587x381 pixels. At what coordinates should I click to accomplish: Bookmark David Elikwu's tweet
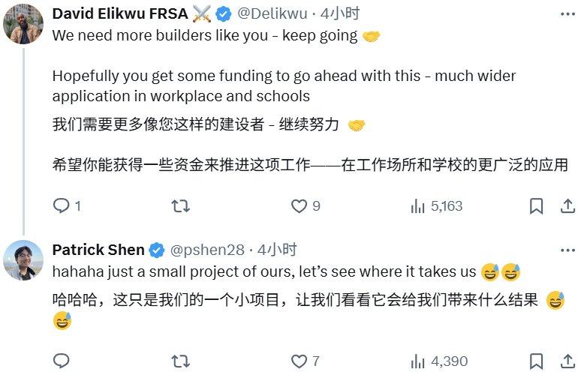click(536, 206)
